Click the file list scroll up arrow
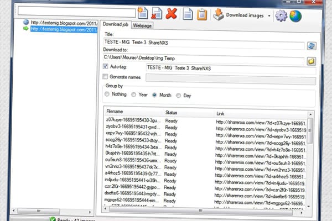The height and width of the screenshot is (221, 332). 310,114
